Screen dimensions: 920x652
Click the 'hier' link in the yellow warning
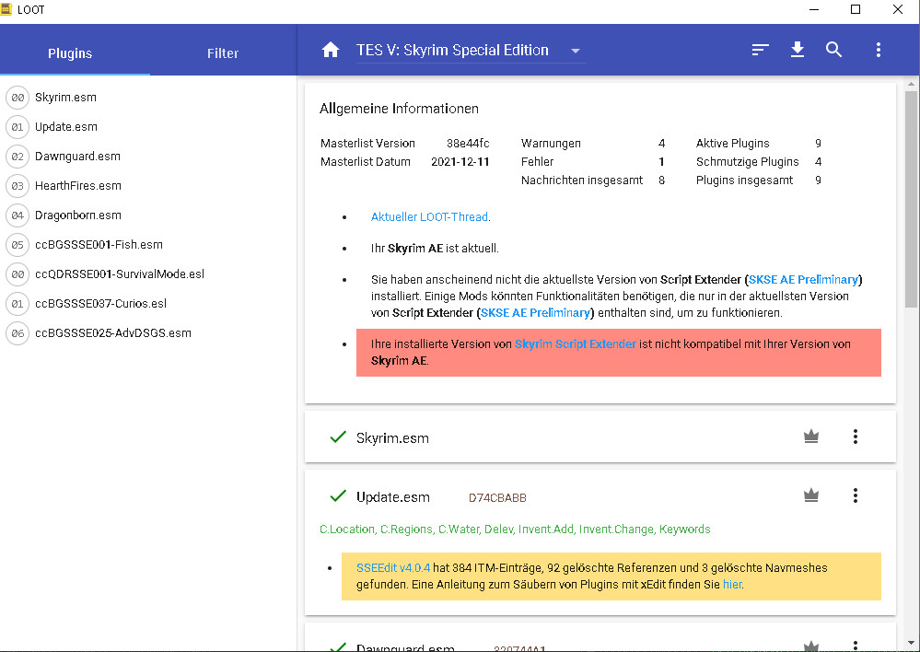731,584
